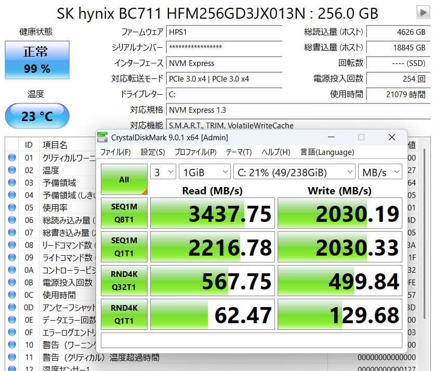This screenshot has height=371, width=433.
Task: Click status dot for ID 11 row
Action: tap(12, 357)
